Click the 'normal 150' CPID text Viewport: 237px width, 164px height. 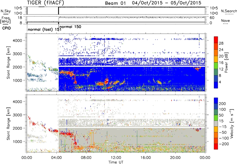tap(70, 27)
